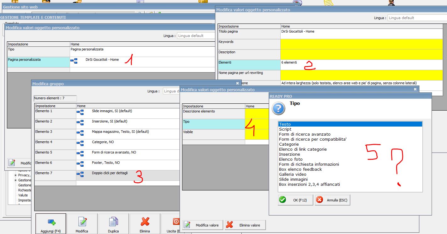This screenshot has height=234, width=447.
Task: Select Galleria video in the Tipo list
Action: click(293, 174)
